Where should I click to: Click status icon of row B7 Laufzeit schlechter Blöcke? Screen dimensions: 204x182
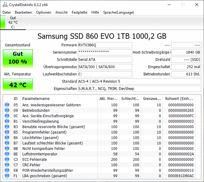7,143
